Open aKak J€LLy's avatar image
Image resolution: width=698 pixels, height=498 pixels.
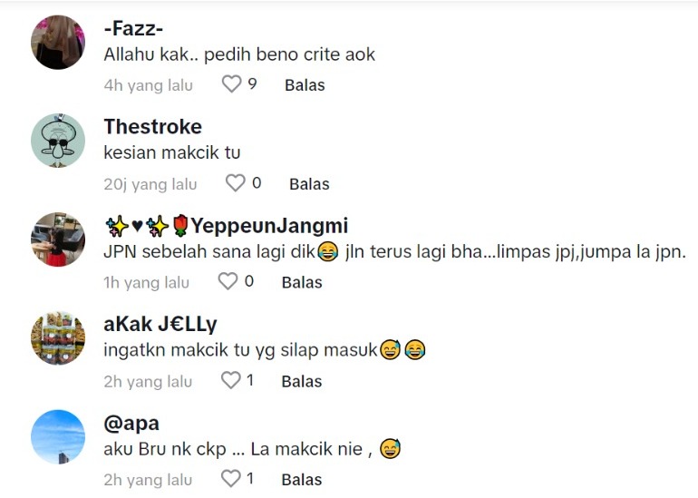point(58,338)
